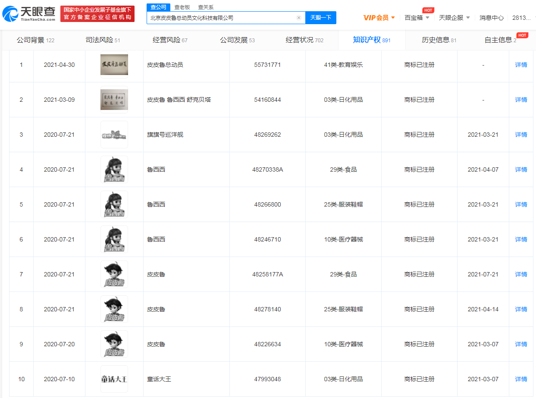Open 鲁西西 trademark image in row 5
536x398 pixels.
(114, 204)
